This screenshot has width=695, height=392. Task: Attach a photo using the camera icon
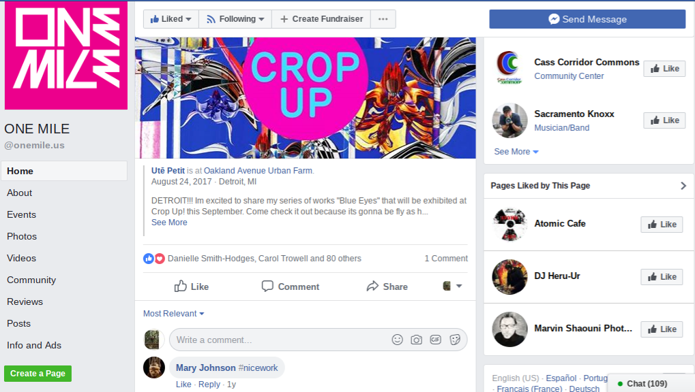(416, 340)
